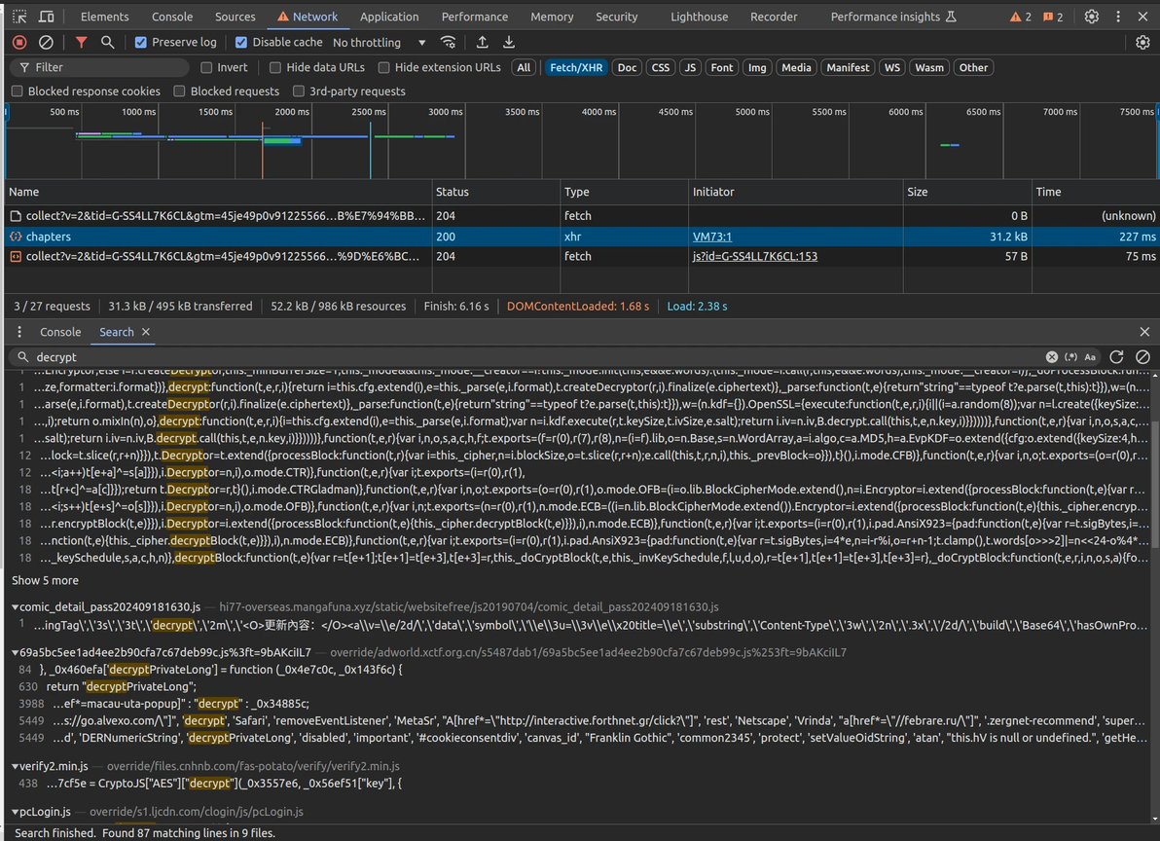Enable Hide data URLs checkbox
Image resolution: width=1160 pixels, height=841 pixels.
pyautogui.click(x=275, y=67)
